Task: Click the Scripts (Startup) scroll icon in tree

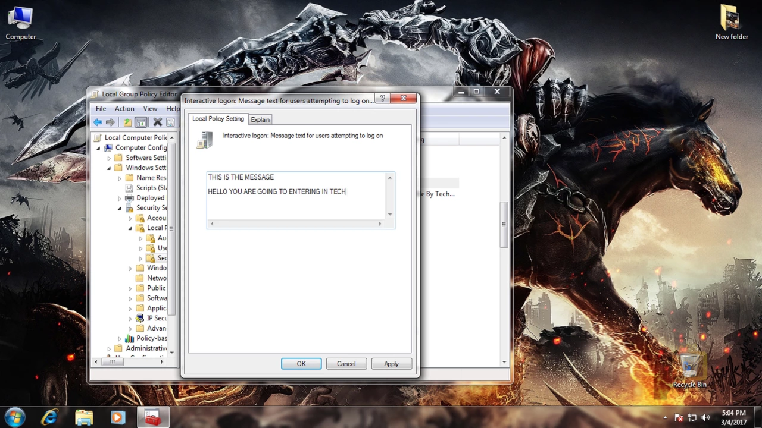Action: point(129,188)
